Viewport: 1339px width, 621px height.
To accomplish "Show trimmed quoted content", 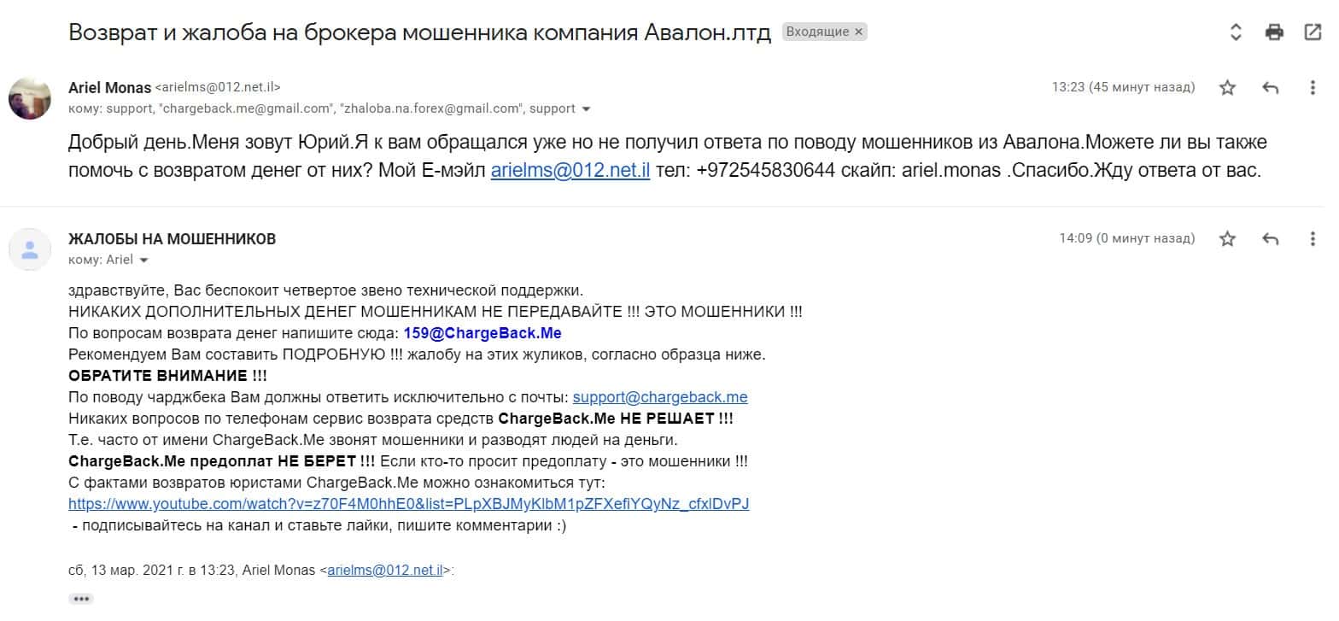I will [x=81, y=599].
